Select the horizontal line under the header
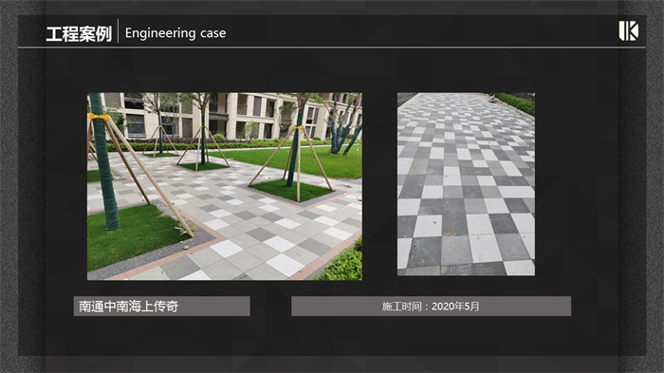 click(332, 47)
